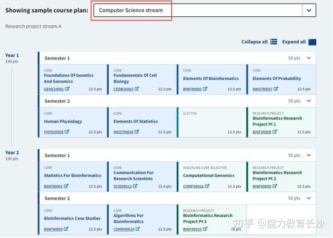Click Research project stream A text
333x238 pixels.
pos(33,26)
